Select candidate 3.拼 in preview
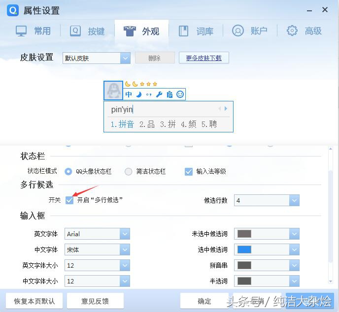This screenshot has height=312, width=339. point(168,125)
